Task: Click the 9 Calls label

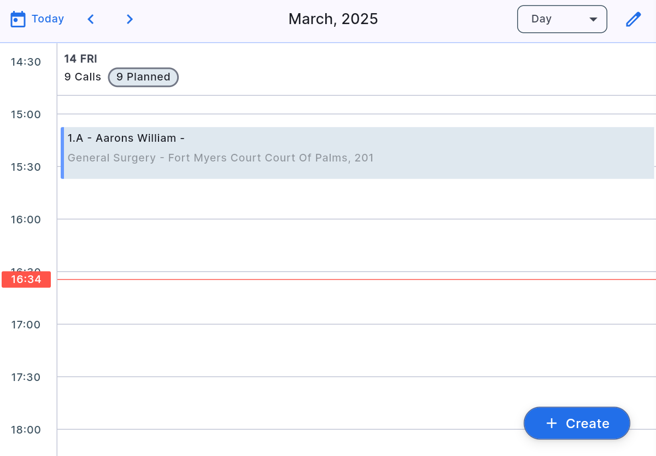Action: tap(83, 77)
